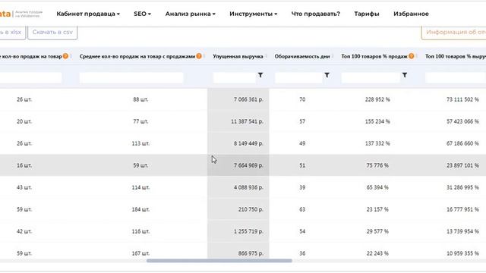Image resolution: width=486 pixels, height=273 pixels.
Task: Click the value 23 157 %
Action: 377,209
